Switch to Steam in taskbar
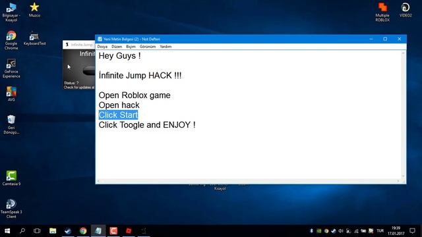Image resolution: width=422 pixels, height=237 pixels. pos(68,231)
